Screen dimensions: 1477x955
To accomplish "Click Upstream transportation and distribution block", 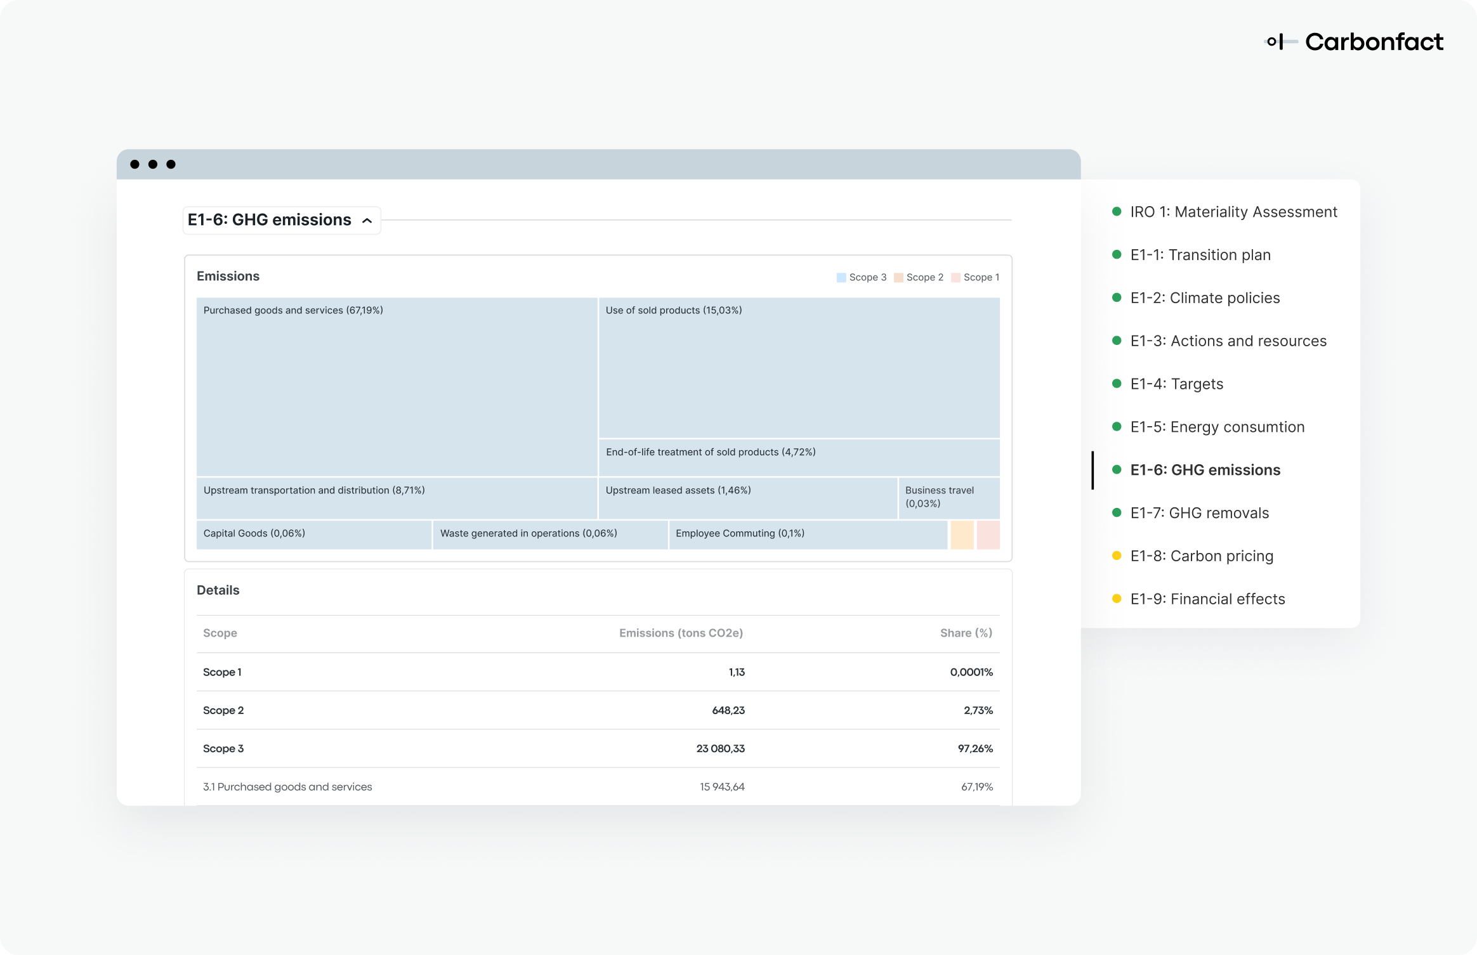I will click(x=397, y=498).
